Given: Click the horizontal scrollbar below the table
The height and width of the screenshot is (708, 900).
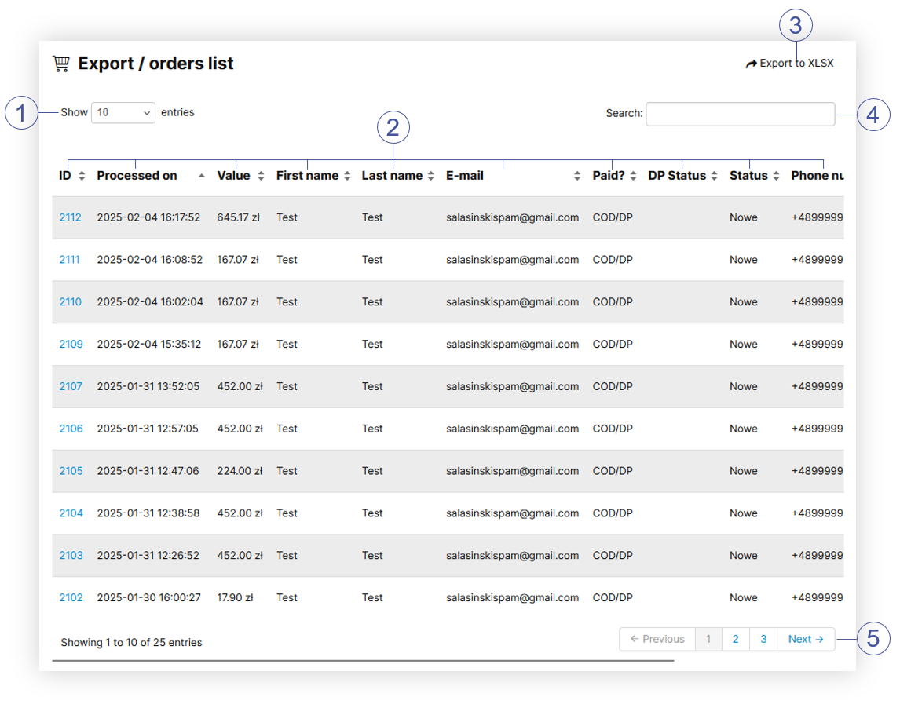Looking at the screenshot, I should click(363, 661).
